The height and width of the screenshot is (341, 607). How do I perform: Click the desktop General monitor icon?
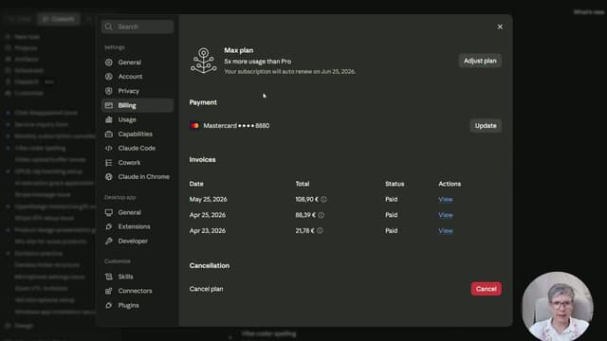click(x=109, y=212)
